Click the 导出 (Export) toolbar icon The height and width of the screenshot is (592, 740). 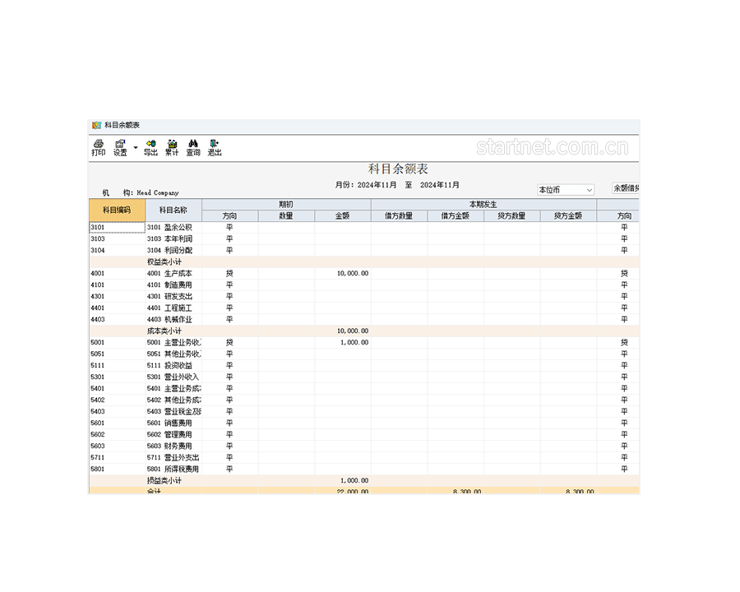click(x=150, y=147)
